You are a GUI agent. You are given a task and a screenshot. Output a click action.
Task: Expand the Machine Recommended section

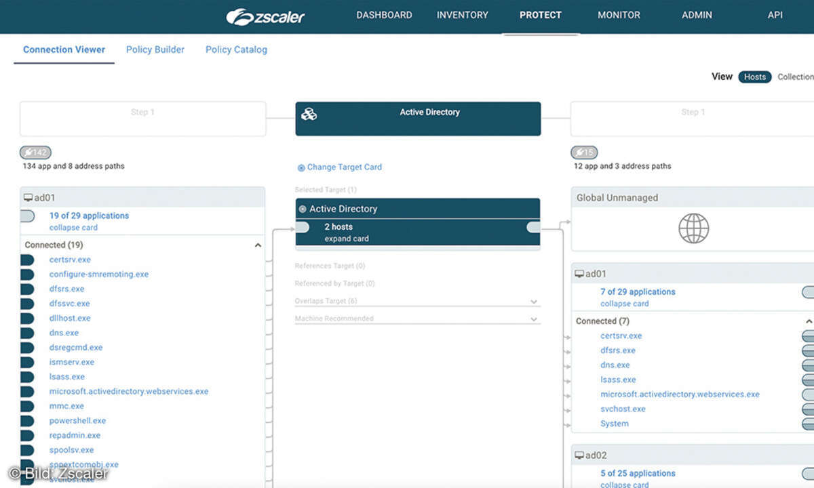(x=534, y=319)
